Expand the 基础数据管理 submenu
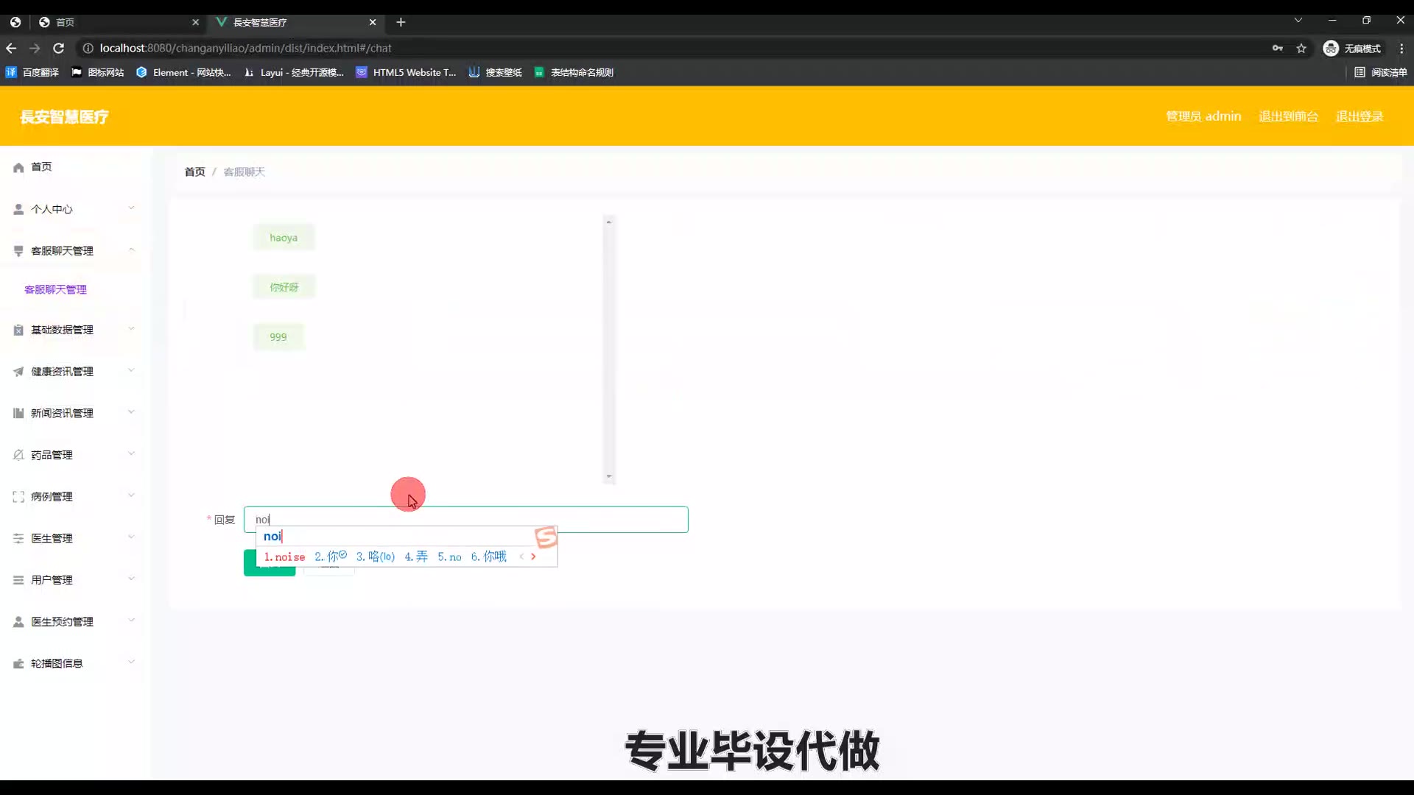Screen dimensions: 1414x795 [x=131, y=329]
